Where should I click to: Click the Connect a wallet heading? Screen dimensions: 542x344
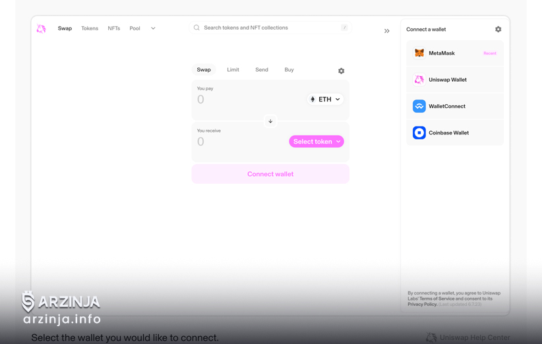click(x=426, y=30)
